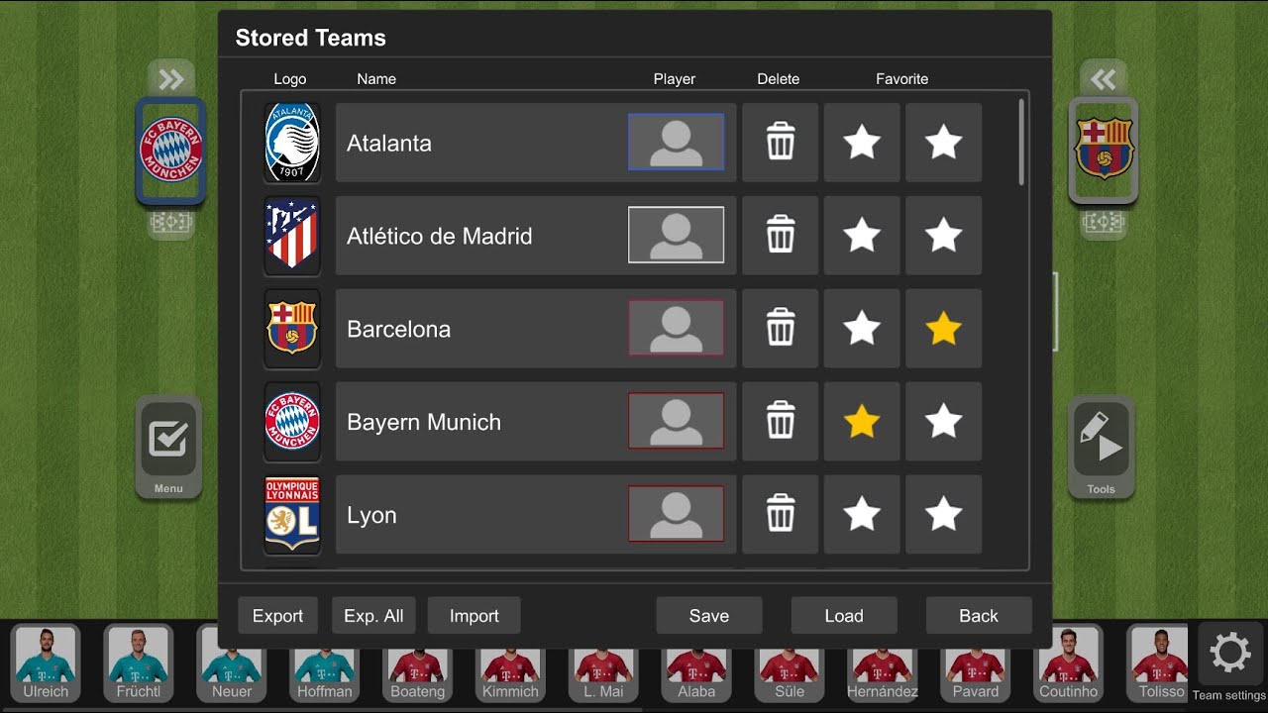The height and width of the screenshot is (713, 1268).
Task: Open the Menu checkmark icon
Action: coord(168,447)
